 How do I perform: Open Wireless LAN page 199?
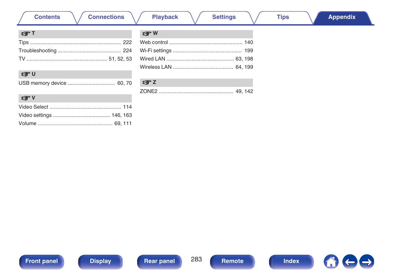point(249,67)
